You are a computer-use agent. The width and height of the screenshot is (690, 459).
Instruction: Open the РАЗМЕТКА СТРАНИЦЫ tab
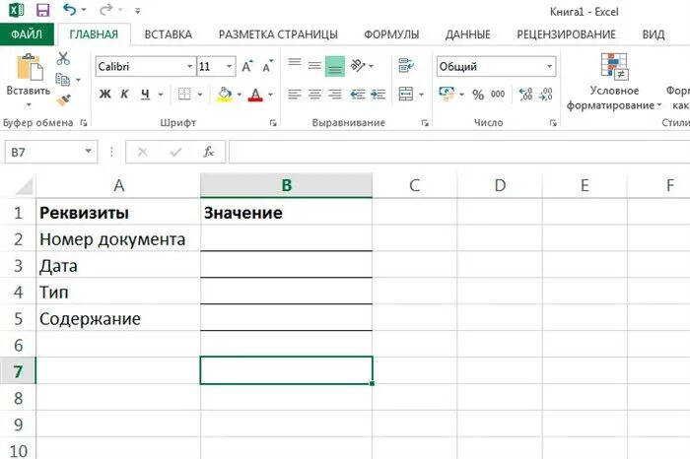[278, 34]
